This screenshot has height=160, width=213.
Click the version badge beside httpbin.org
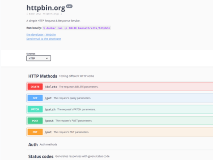(69, 6)
